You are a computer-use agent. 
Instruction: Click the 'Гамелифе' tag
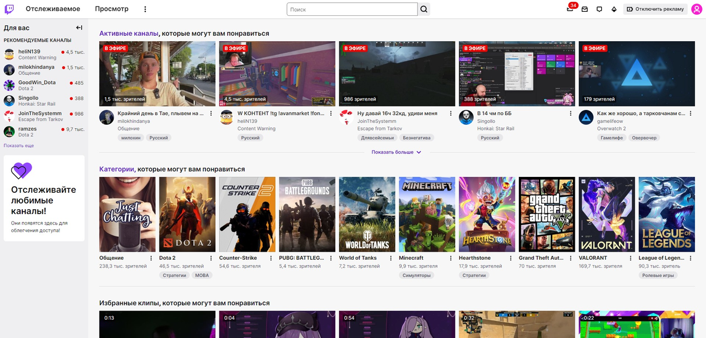click(611, 138)
